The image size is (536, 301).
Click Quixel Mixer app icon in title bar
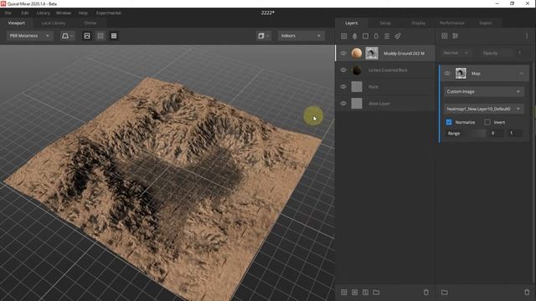[x=3, y=3]
